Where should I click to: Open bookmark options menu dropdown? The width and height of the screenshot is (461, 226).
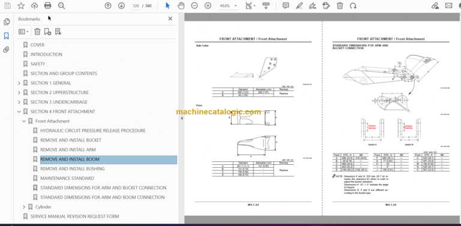tap(23, 32)
